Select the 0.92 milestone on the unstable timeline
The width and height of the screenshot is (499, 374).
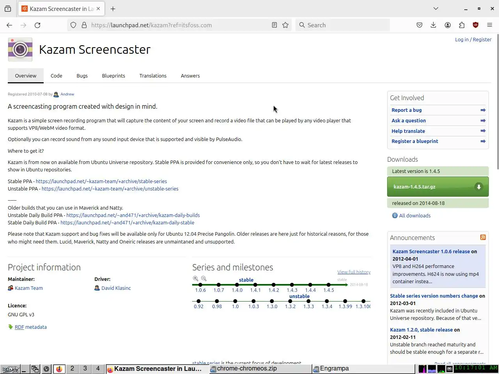198,306
